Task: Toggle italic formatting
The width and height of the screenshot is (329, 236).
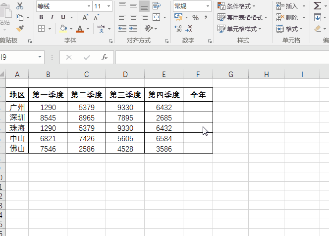Action: pos(52,17)
